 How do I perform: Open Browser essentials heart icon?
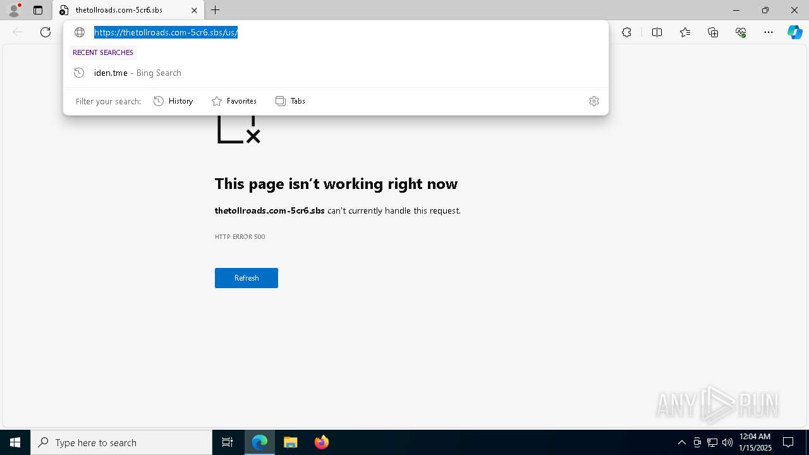(x=741, y=32)
